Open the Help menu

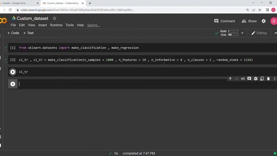tap(80, 25)
